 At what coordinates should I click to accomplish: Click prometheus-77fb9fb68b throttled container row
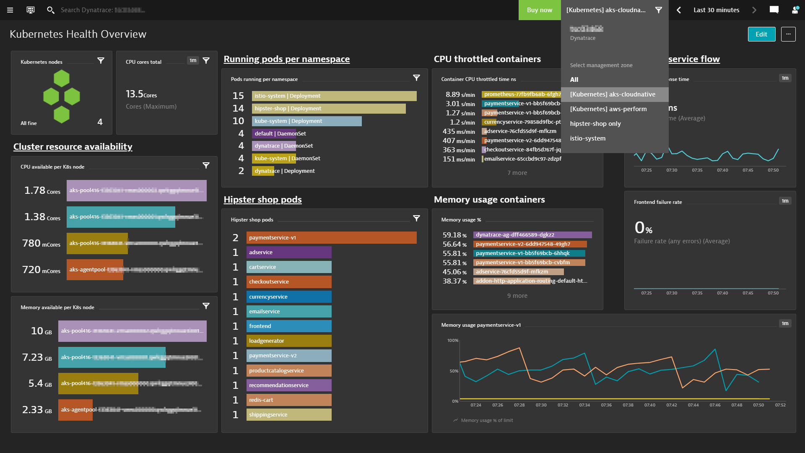(521, 94)
